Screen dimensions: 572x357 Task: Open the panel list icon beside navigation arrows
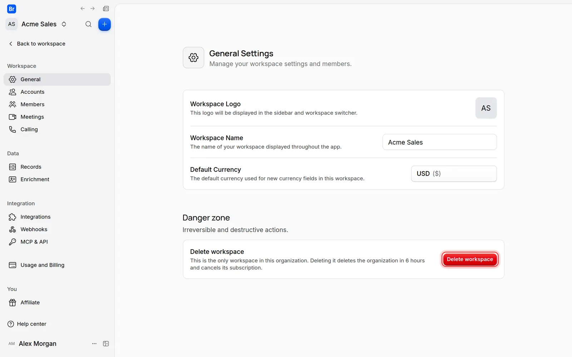[x=106, y=9]
